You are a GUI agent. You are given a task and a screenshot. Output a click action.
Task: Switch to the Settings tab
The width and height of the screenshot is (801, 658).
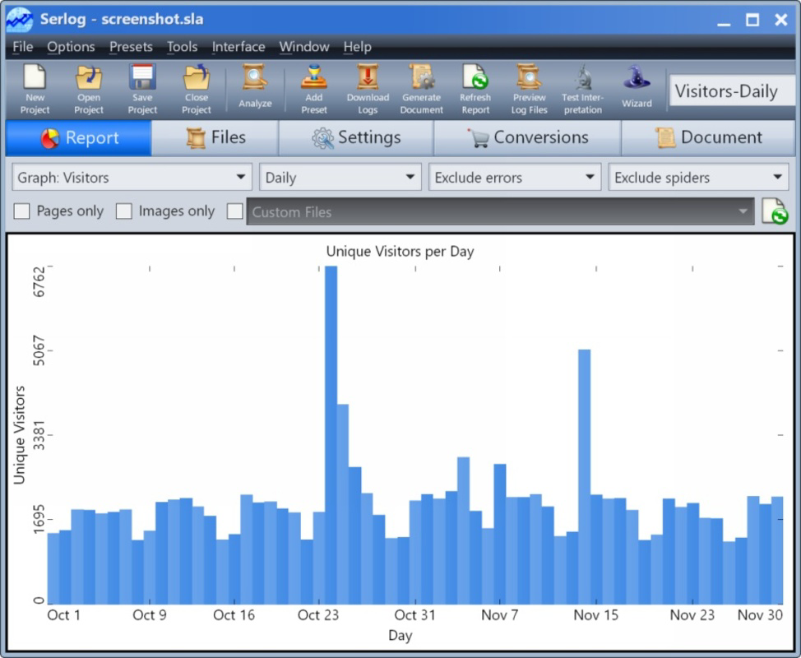[x=356, y=138]
